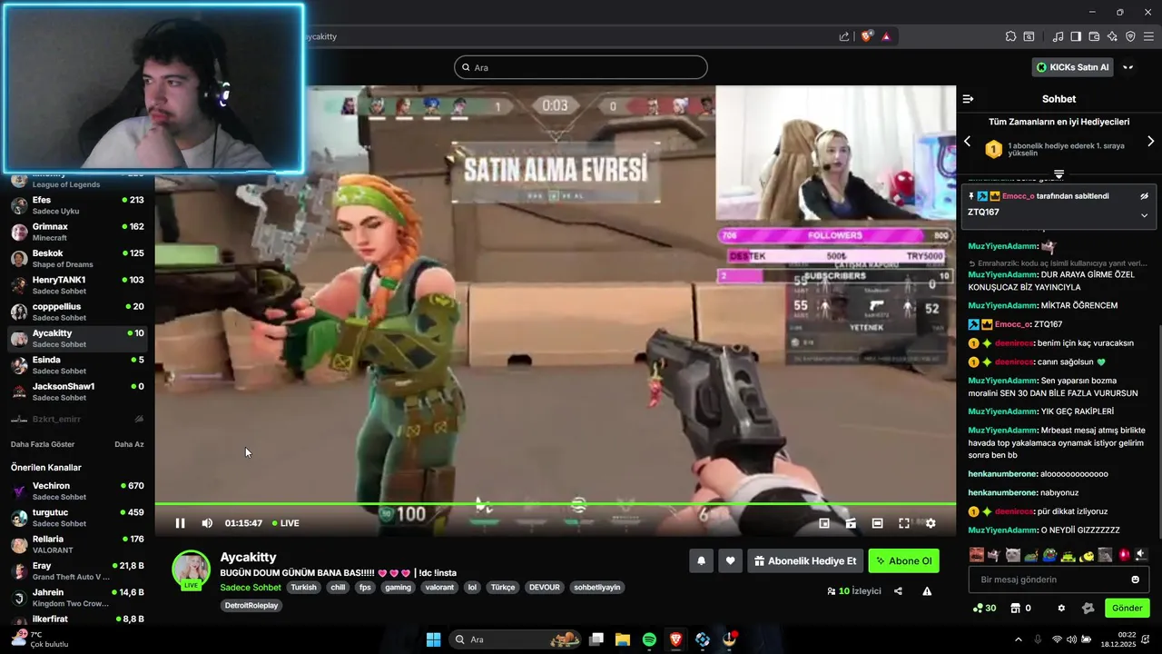This screenshot has width=1162, height=654.
Task: Select the DetroitRoleplay tag
Action: 251,606
